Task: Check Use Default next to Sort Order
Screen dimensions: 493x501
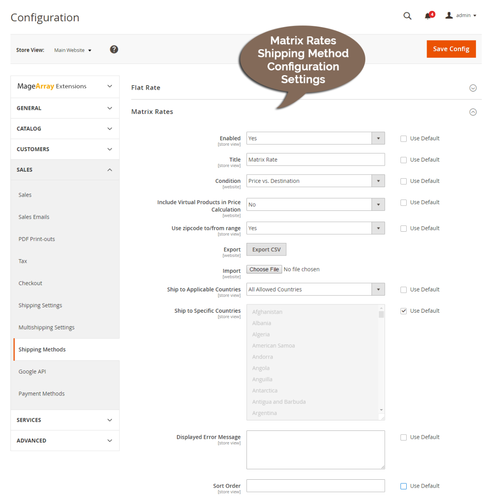Action: click(x=403, y=486)
